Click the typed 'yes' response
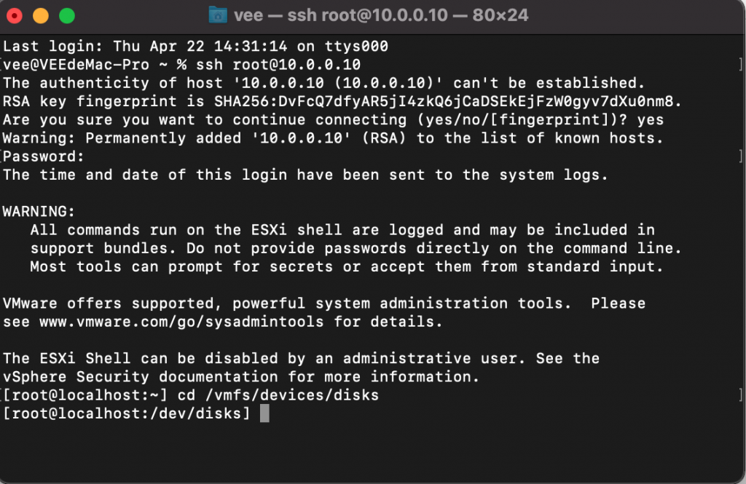The image size is (746, 484). 651,120
